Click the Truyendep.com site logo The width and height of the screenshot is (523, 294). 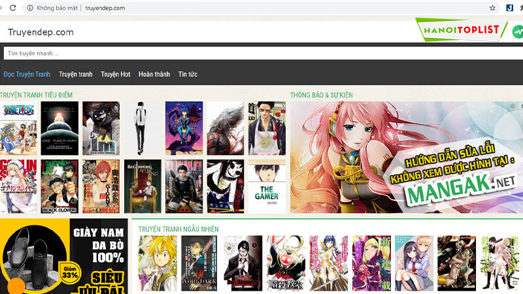[x=41, y=32]
